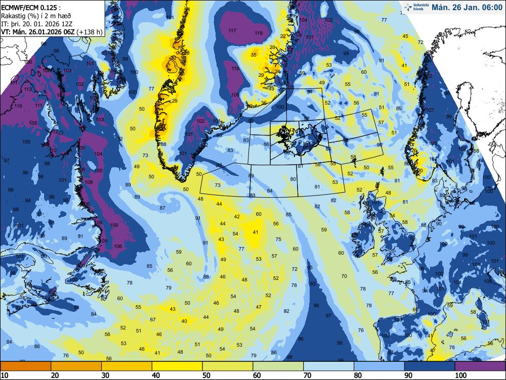Select the yellow-green 50–60 legend swatch
This screenshot has width=506, height=380.
click(228, 366)
